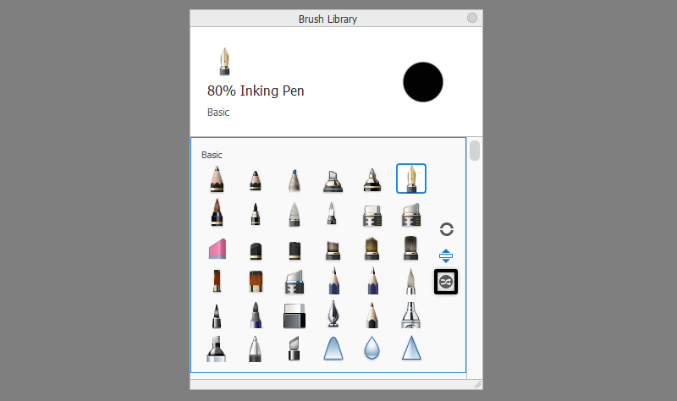Pick the pink eraser brush

coord(217,249)
